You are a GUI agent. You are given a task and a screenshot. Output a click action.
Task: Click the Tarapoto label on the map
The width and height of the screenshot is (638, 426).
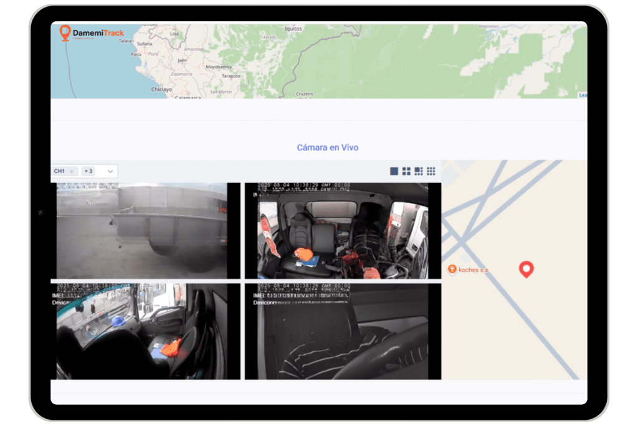click(x=231, y=75)
